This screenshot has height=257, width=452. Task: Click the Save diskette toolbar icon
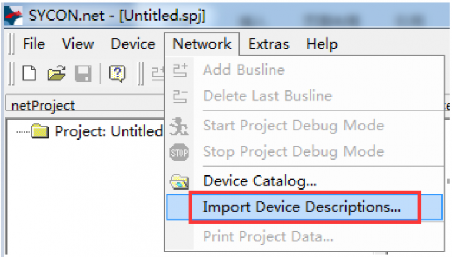83,73
